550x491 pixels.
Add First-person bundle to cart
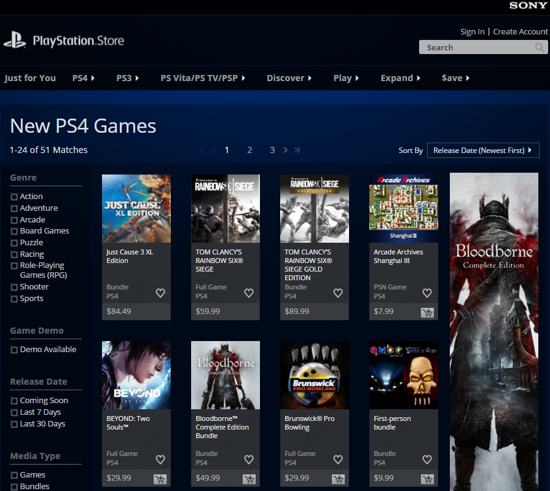click(427, 479)
